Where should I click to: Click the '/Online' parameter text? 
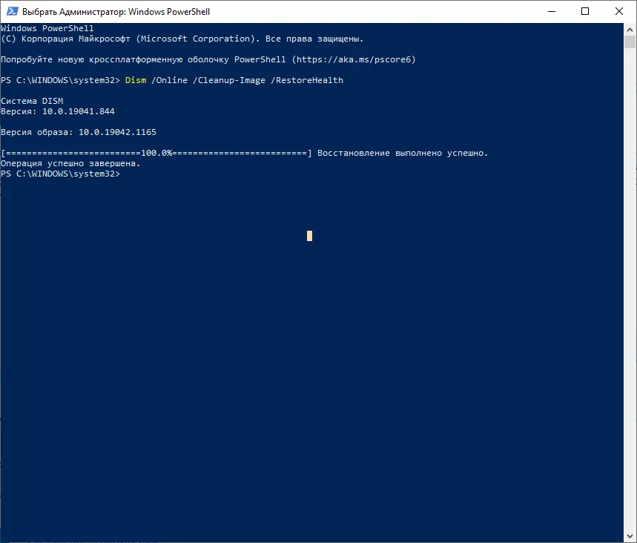(169, 80)
